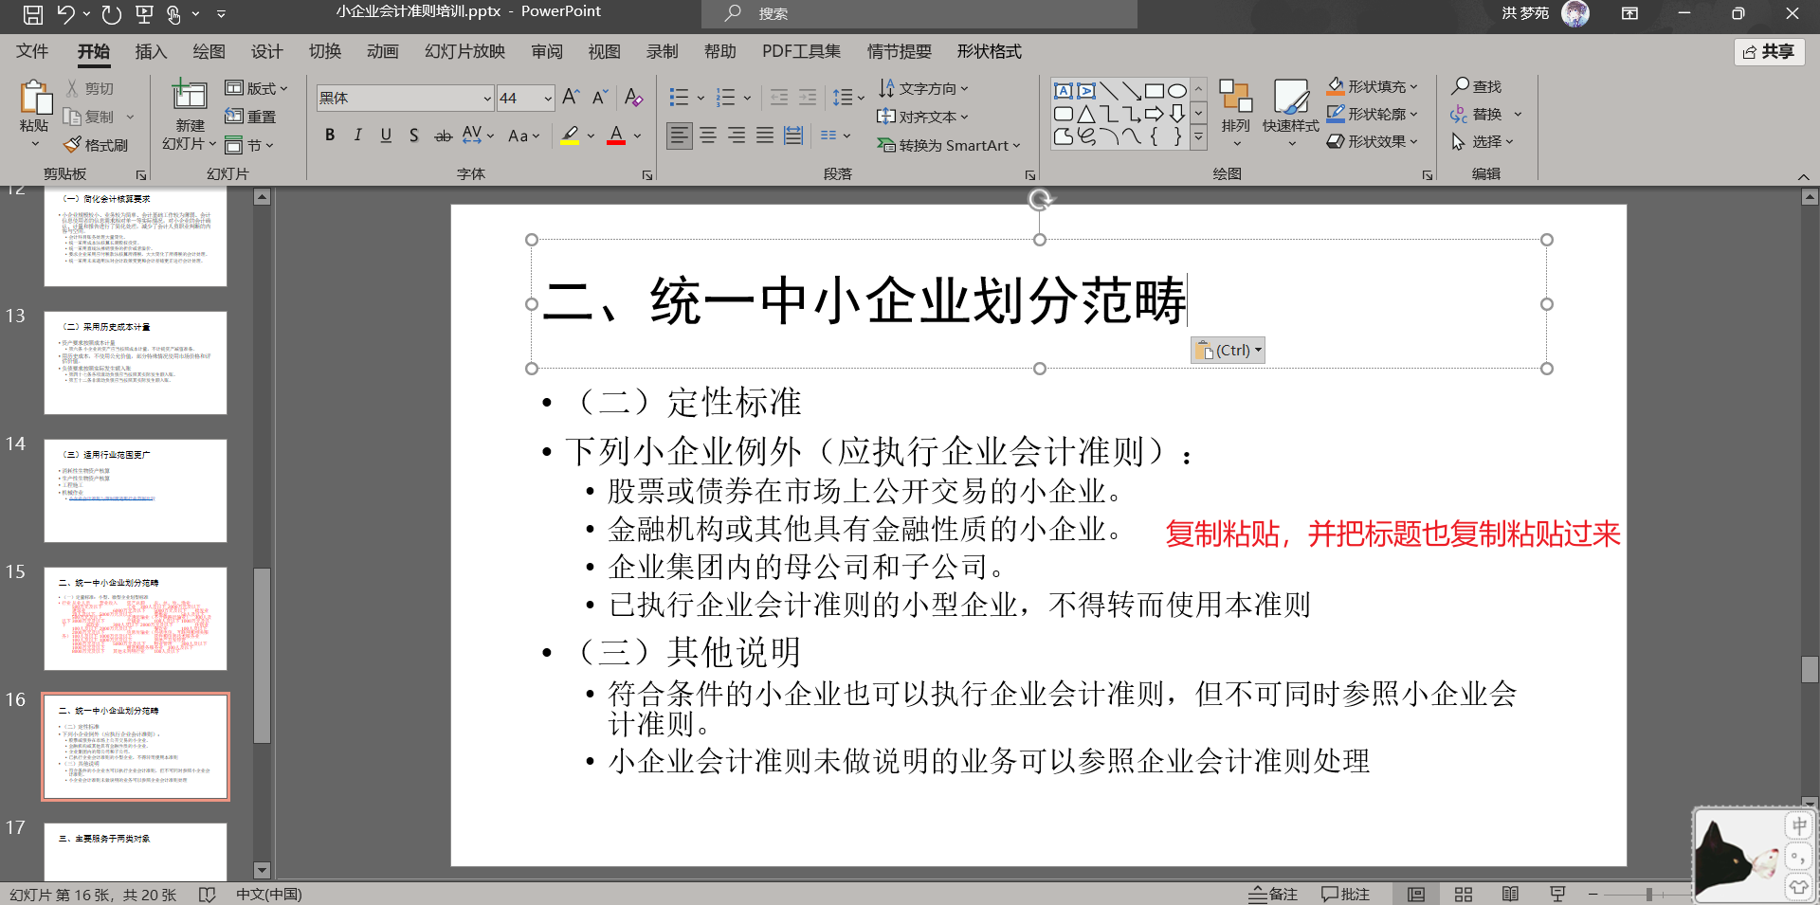1820x905 pixels.
Task: Click the Arrange (排列) icon
Action: point(1235,97)
